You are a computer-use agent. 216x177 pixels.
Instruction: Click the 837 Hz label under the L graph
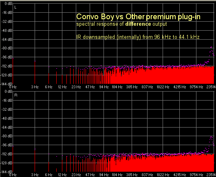click(x=147, y=87)
